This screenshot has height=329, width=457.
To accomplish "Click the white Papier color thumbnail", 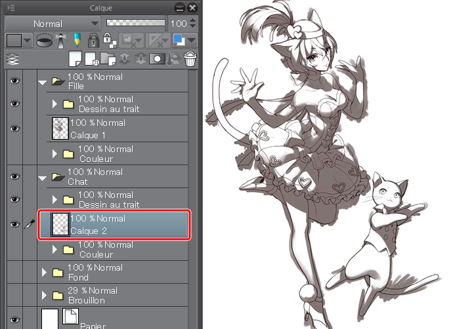I will (50, 319).
